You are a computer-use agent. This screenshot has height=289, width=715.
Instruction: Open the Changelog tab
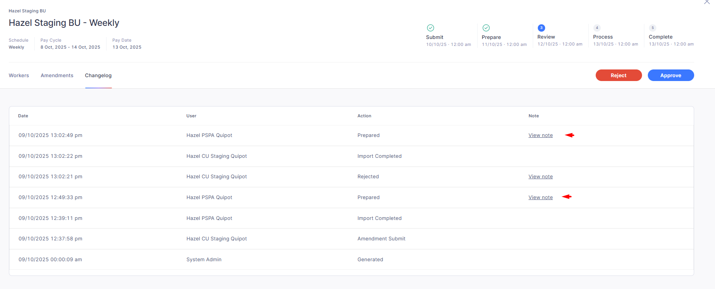coord(98,76)
